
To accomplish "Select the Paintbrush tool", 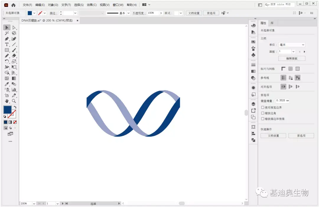I will 14,50.
